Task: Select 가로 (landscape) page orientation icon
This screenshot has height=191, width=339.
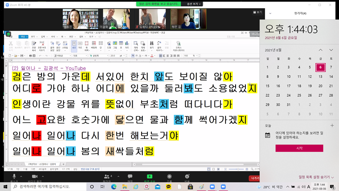Action: click(80, 46)
